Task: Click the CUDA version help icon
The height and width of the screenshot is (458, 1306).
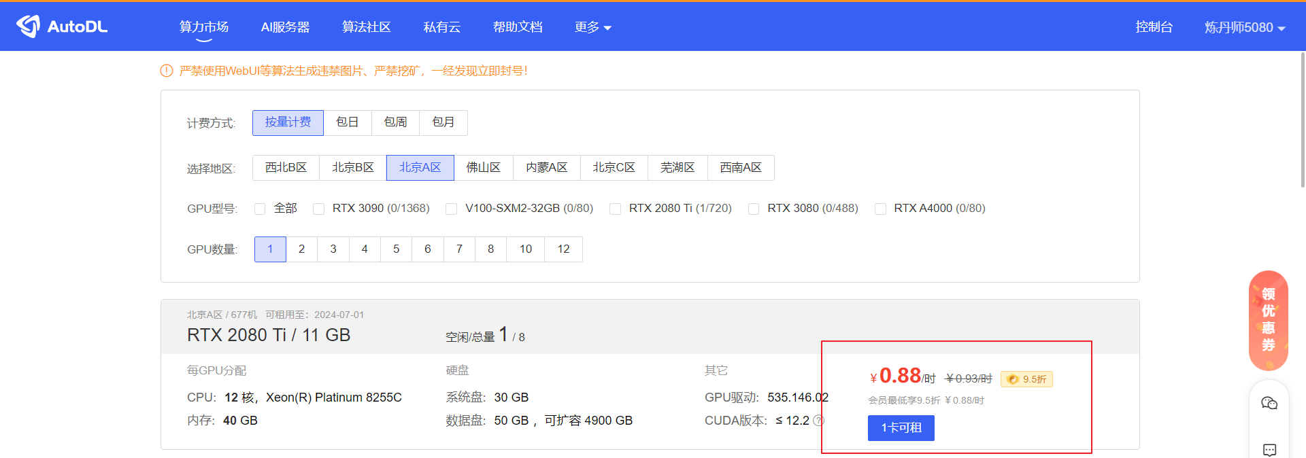Action: coord(819,421)
